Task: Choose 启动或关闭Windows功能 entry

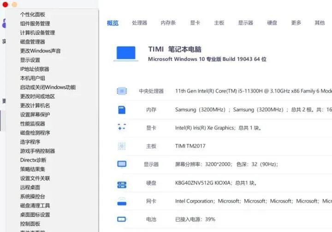Action: pos(48,87)
